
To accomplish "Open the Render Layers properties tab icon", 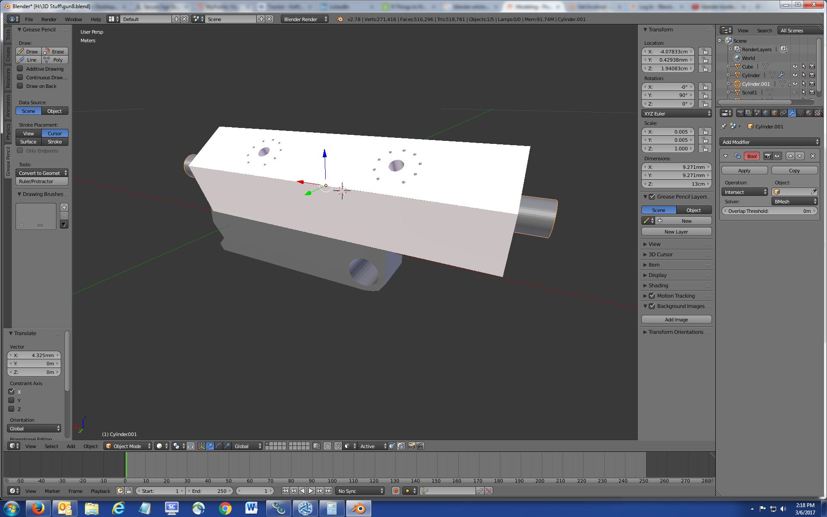I will point(749,113).
